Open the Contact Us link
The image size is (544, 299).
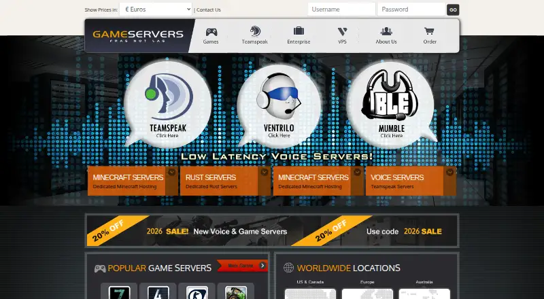tap(209, 10)
